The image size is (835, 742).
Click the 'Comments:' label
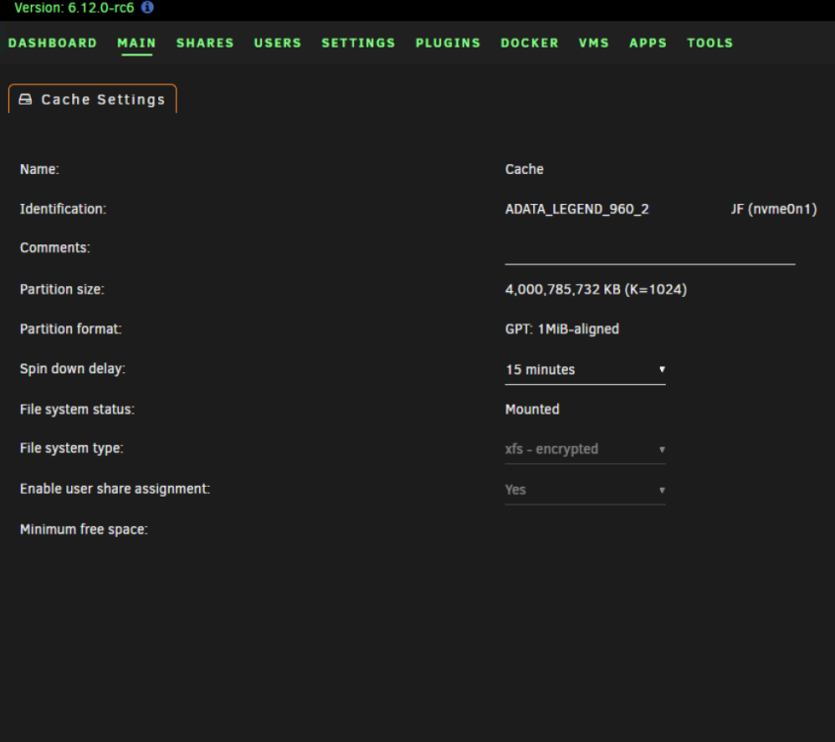pyautogui.click(x=54, y=247)
